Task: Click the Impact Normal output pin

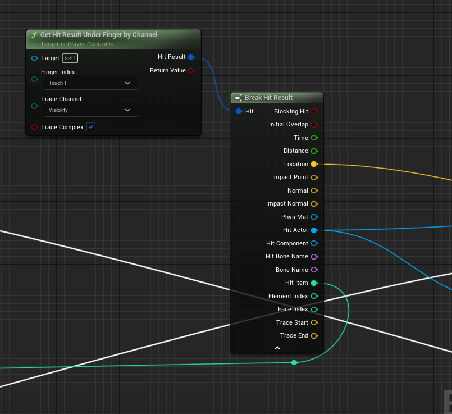Action: (314, 204)
